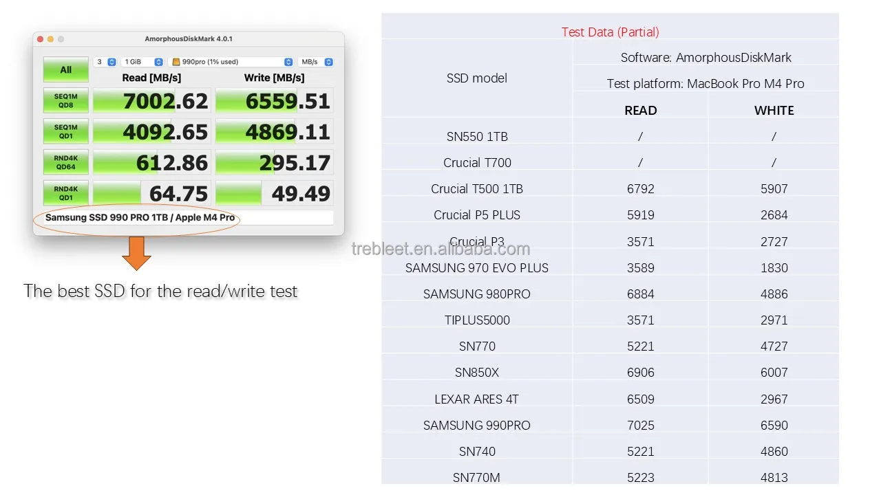This screenshot has width=881, height=495.
Task: Click the 6007 write value
Action: [x=774, y=372]
